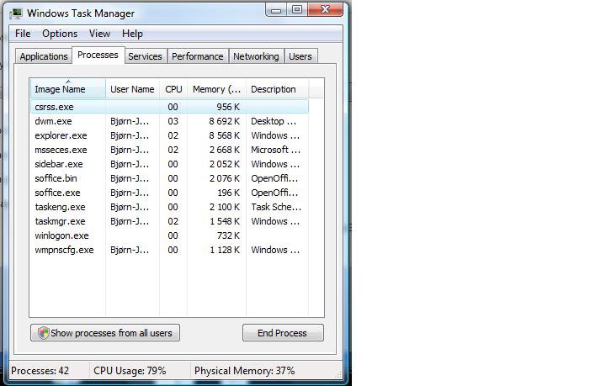Click the resize grip in status bar corner
The image size is (606, 386).
(x=338, y=374)
